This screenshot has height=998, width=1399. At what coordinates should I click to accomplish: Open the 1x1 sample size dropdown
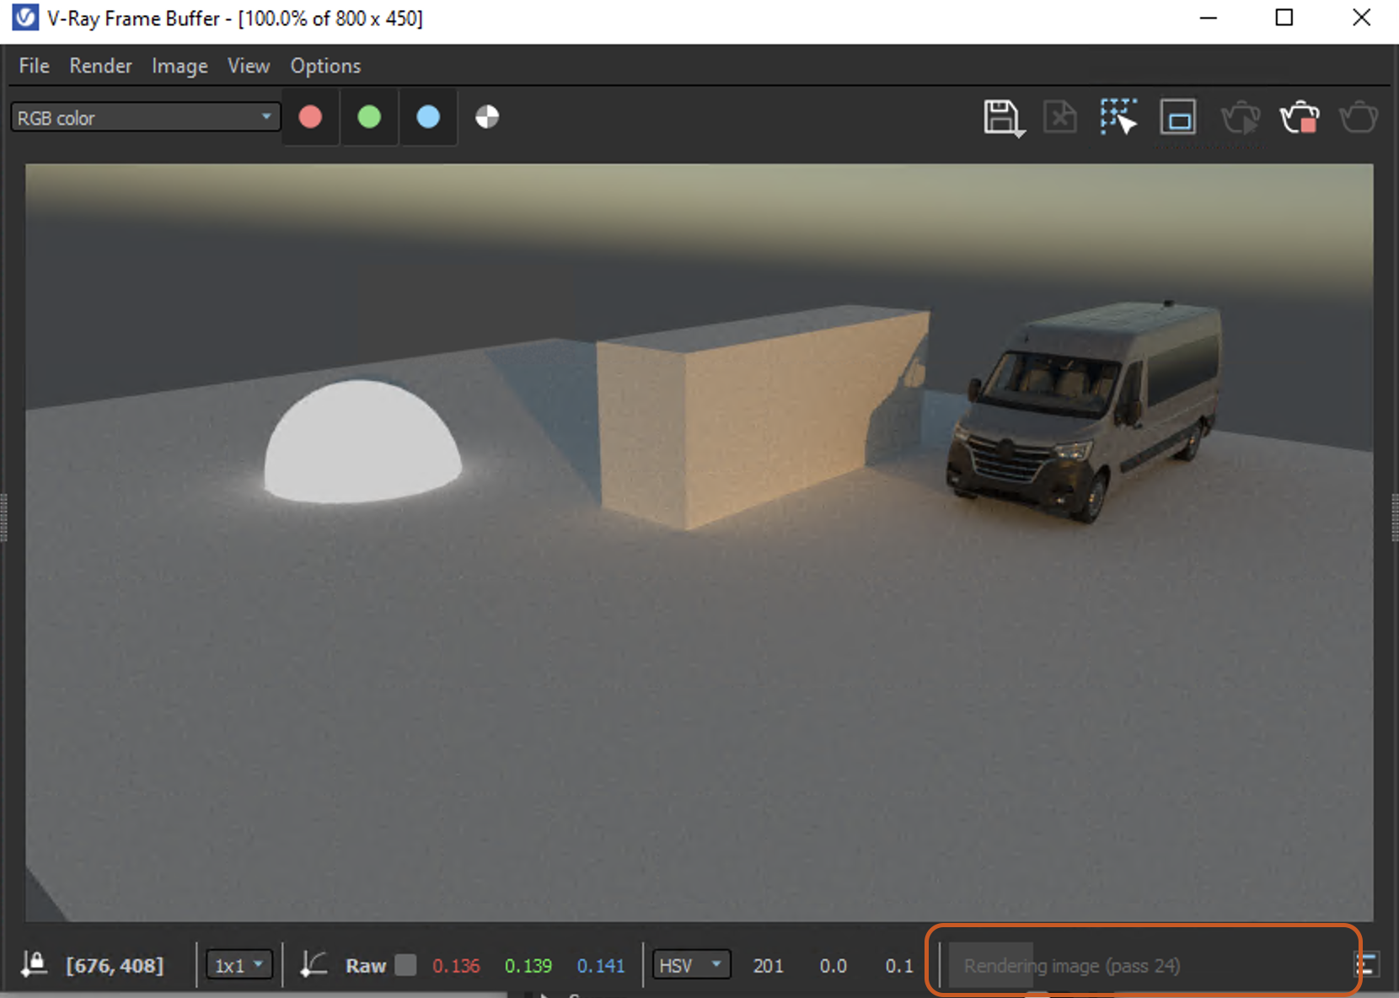pyautogui.click(x=239, y=965)
